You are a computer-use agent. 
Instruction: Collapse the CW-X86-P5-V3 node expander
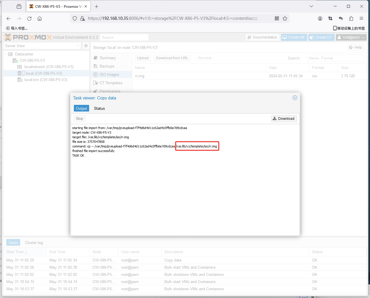click(11, 61)
